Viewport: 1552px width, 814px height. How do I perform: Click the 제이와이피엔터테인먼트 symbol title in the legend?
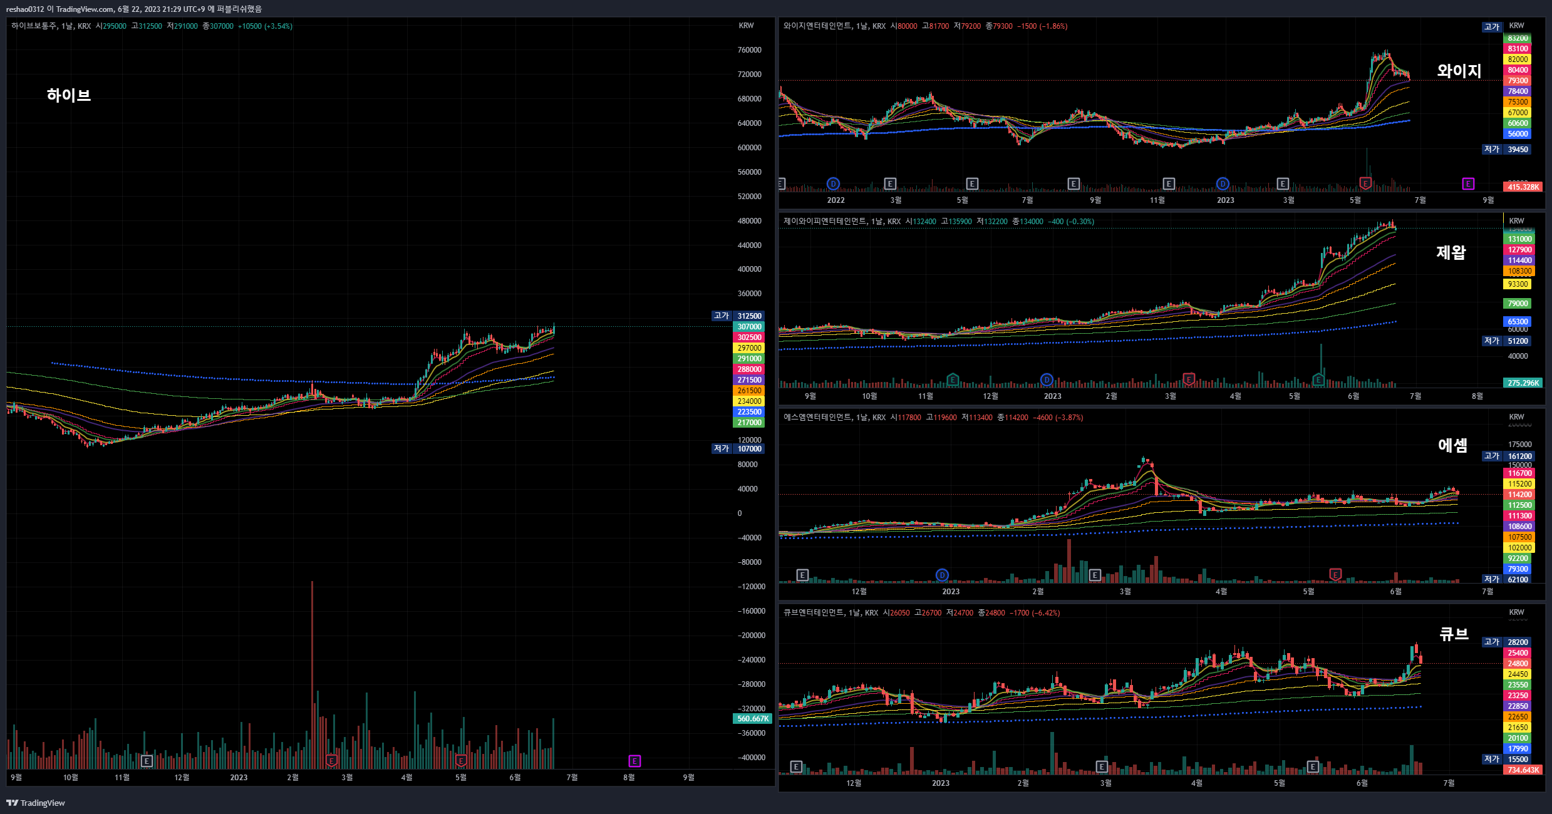click(x=825, y=222)
